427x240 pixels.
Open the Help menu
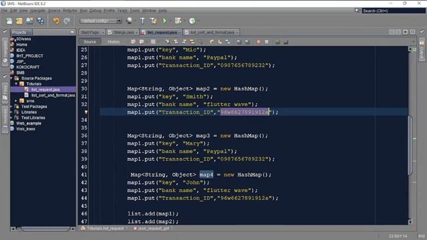[163, 11]
